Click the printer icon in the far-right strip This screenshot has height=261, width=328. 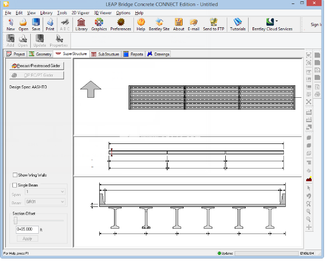click(x=318, y=94)
